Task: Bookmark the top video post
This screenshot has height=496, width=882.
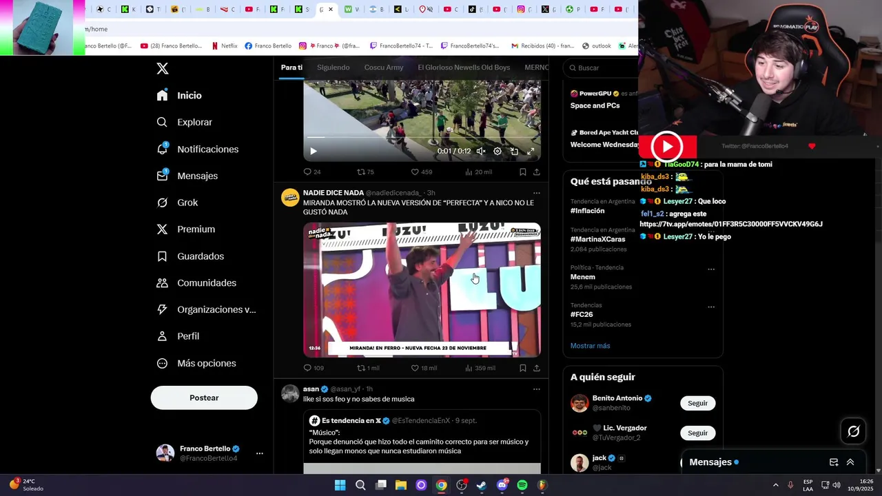Action: coord(522,172)
